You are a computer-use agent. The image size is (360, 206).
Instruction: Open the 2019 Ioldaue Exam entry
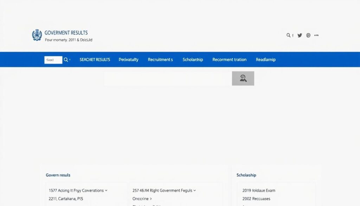[x=259, y=191]
